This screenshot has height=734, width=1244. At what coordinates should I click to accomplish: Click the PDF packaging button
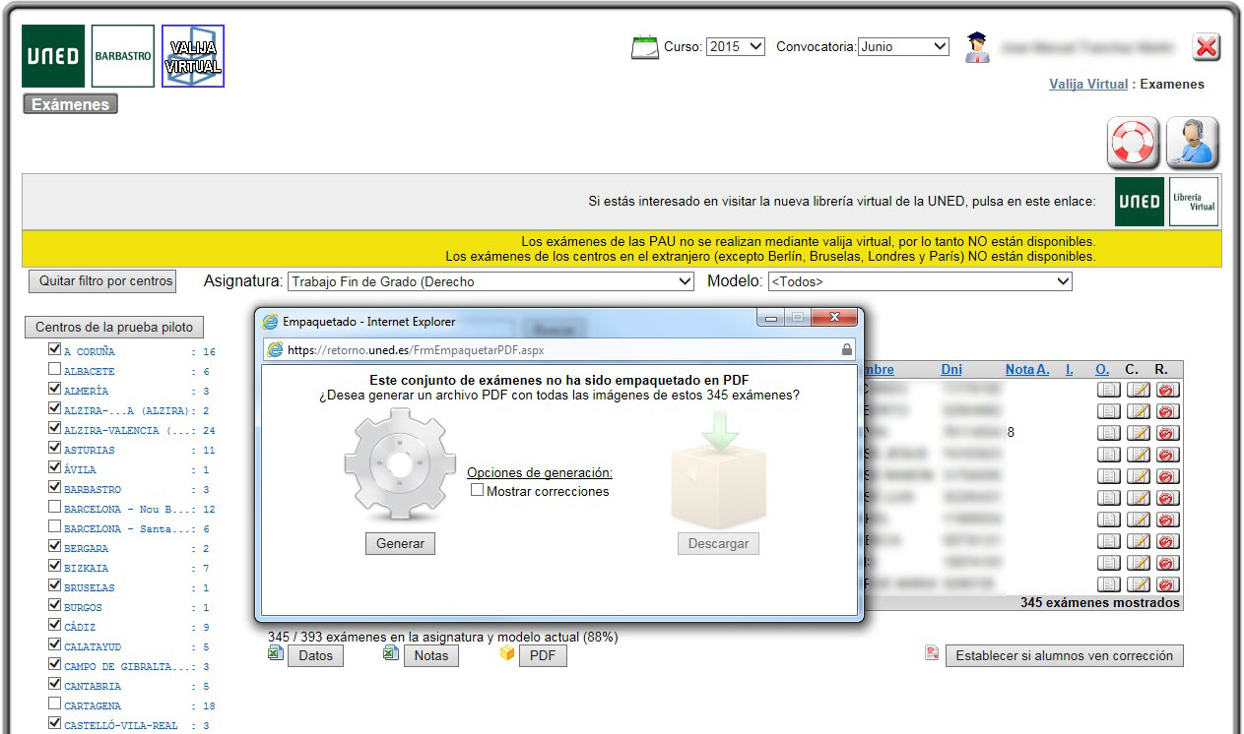point(543,656)
